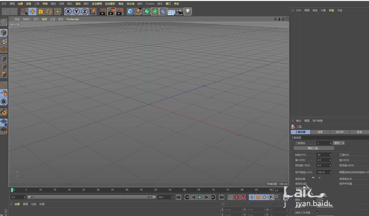Enable the Axis mode L icon

click(x=4, y=85)
